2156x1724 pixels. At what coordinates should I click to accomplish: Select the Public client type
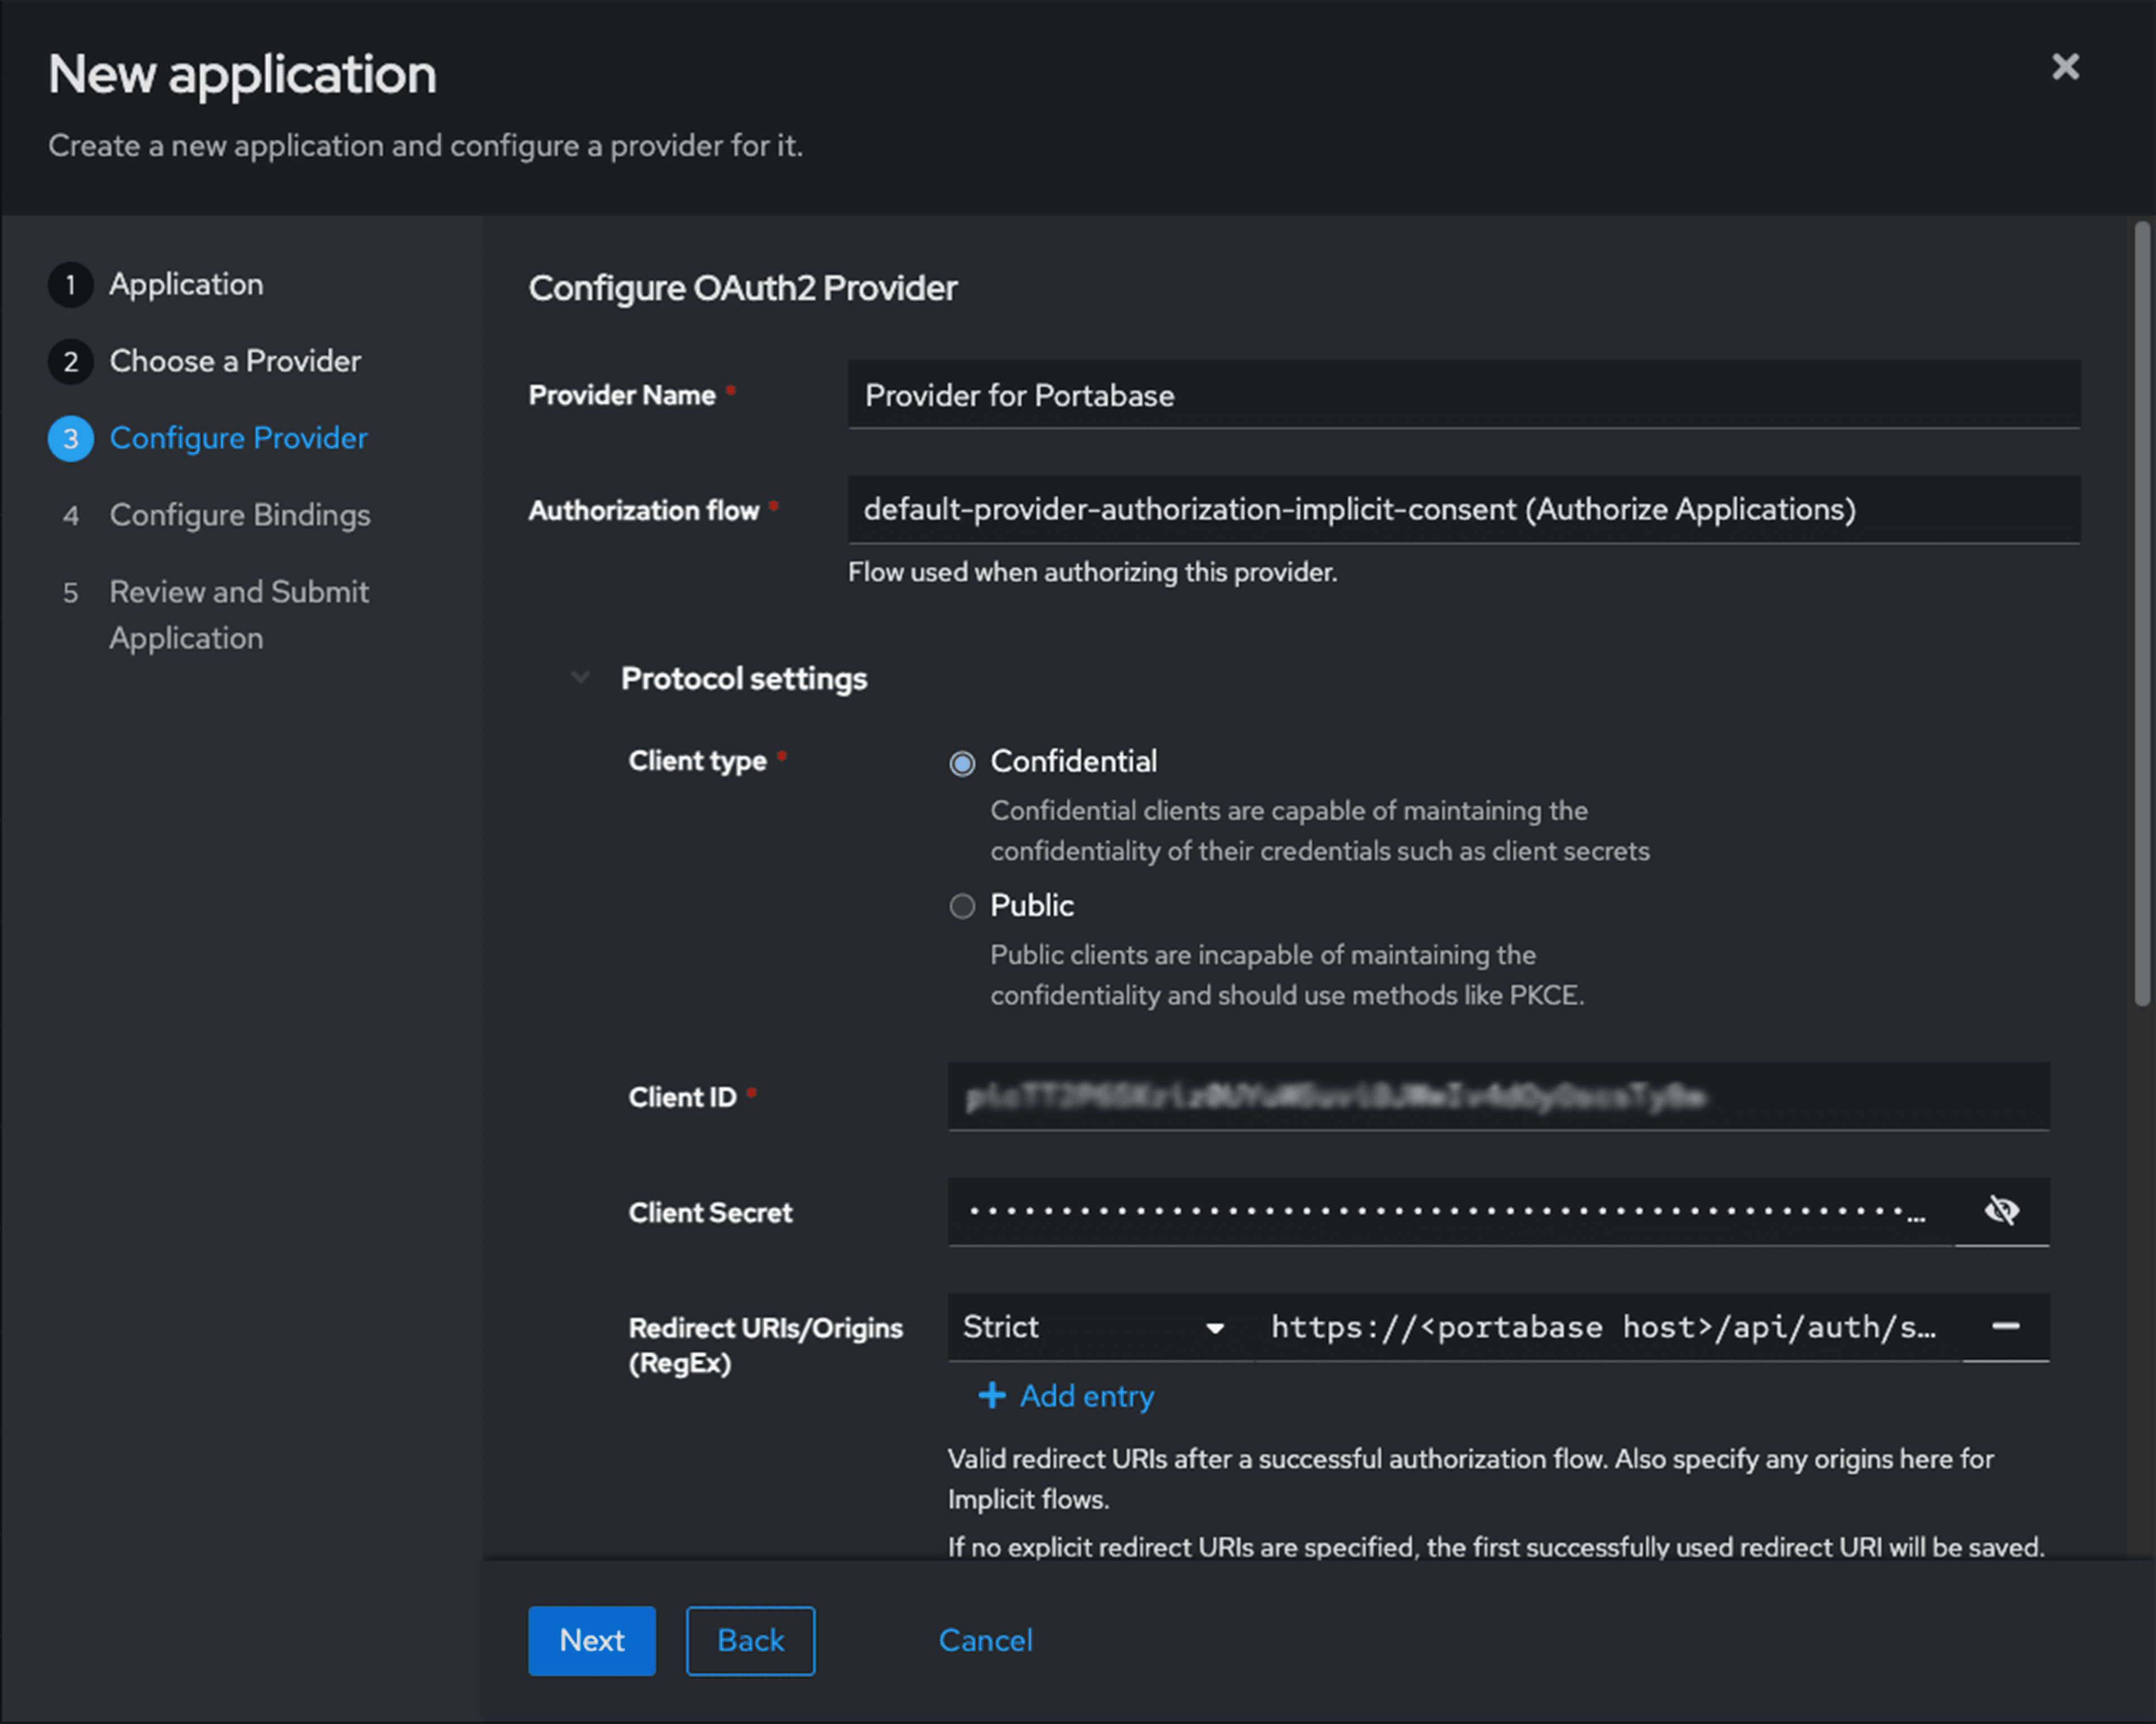[962, 906]
